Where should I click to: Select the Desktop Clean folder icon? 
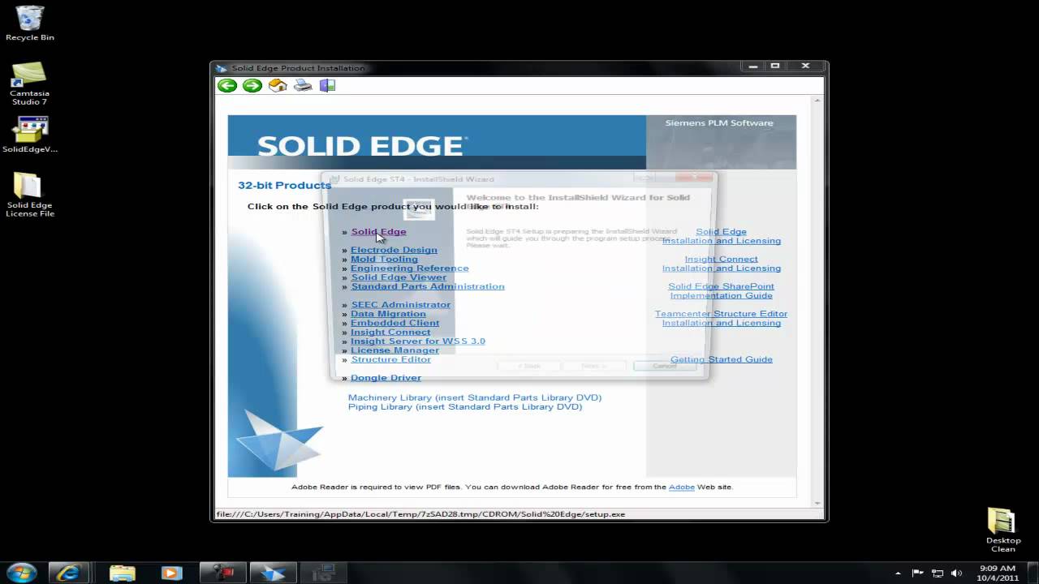1003,530
